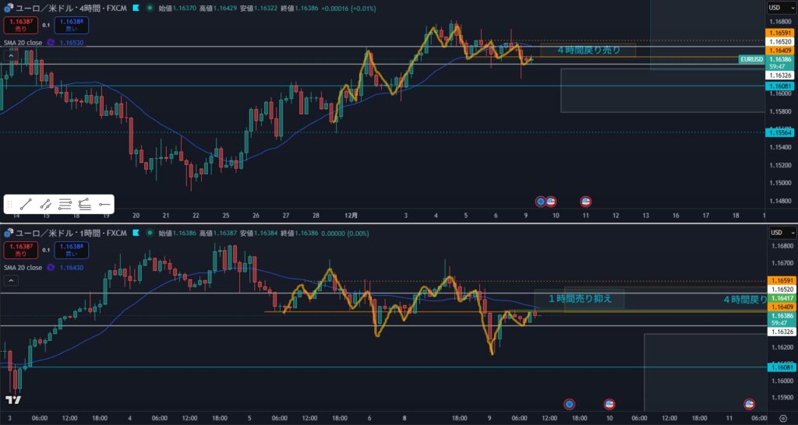Image resolution: width=798 pixels, height=425 pixels.
Task: Select the horizontal line tool in floating toolbar
Action: tap(104, 204)
